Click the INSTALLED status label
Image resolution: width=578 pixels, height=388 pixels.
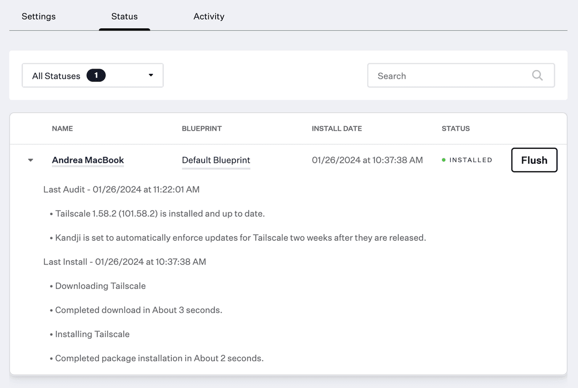click(x=470, y=159)
